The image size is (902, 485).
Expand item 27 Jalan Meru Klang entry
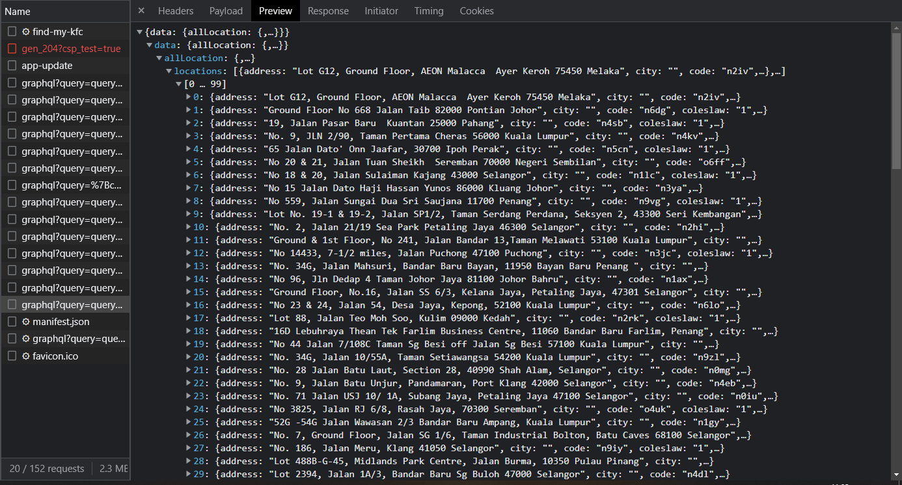point(189,448)
